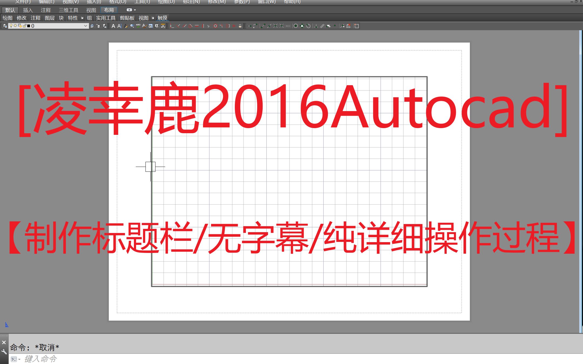Select the Single Line Text tool

[119, 26]
